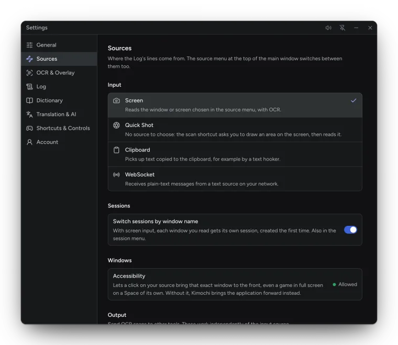Screen dimensions: 398x345
Task: Click 'Picks up text copied to the clipboard' description
Action: click(203, 159)
